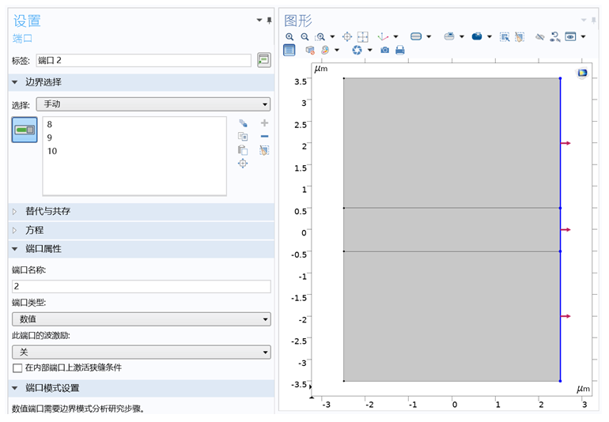
Task: Click paste selection icon beside boundary list
Action: 243,150
